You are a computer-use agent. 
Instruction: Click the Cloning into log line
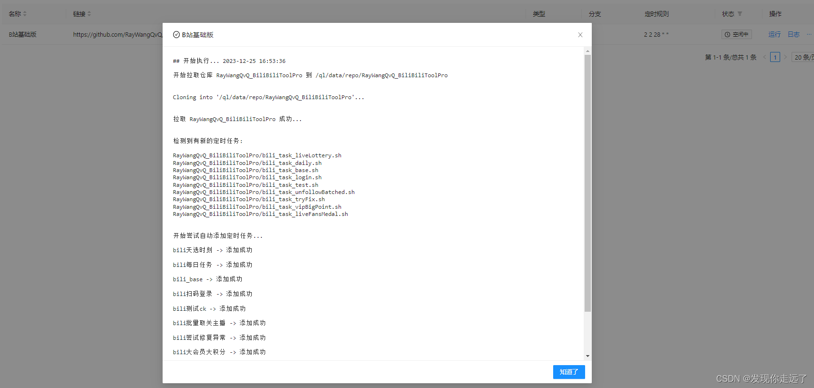(268, 97)
